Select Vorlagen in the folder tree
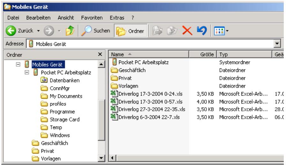This screenshot has height=165, width=286. coord(51,159)
